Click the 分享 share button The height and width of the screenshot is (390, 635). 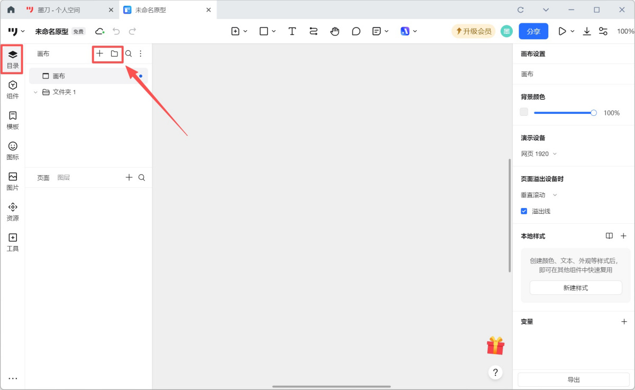coord(533,31)
